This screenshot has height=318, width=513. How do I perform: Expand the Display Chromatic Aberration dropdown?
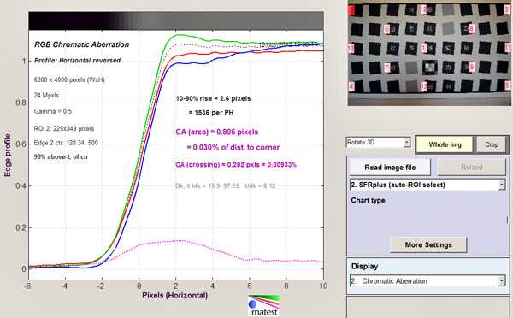(427, 281)
